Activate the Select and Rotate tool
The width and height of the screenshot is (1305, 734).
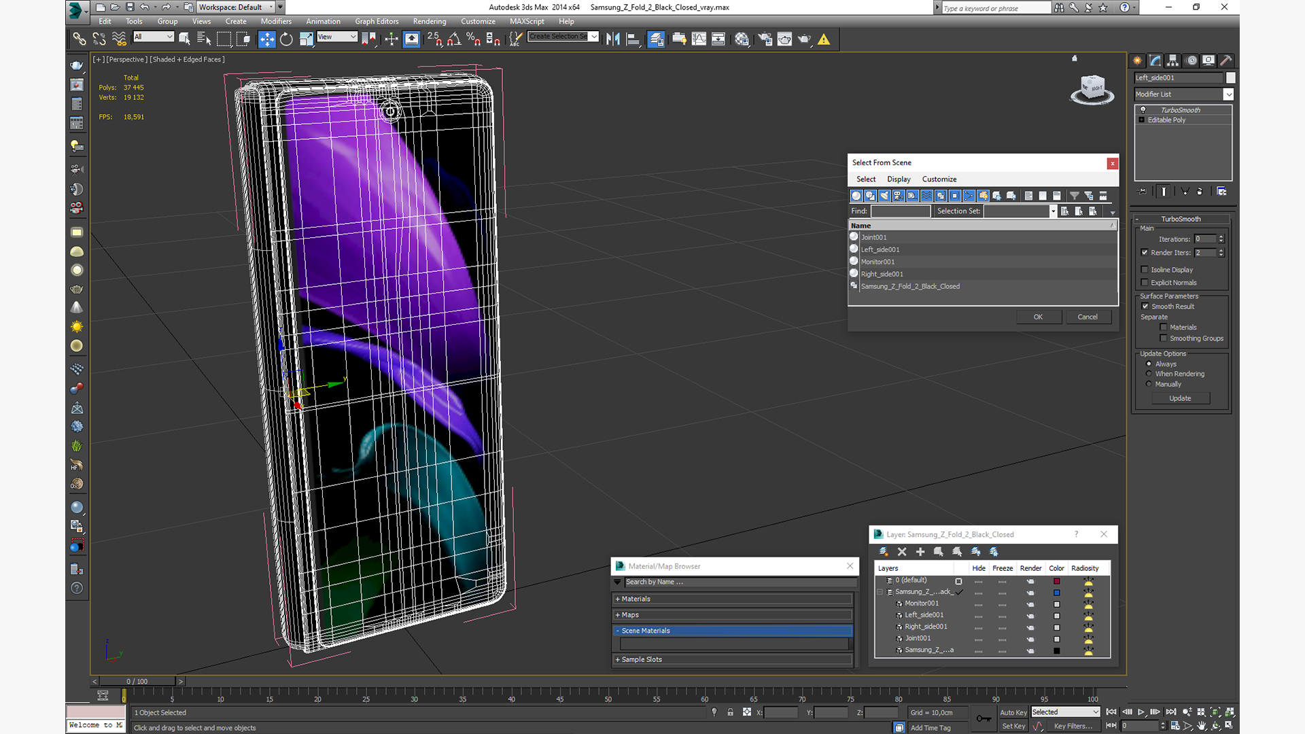point(286,39)
